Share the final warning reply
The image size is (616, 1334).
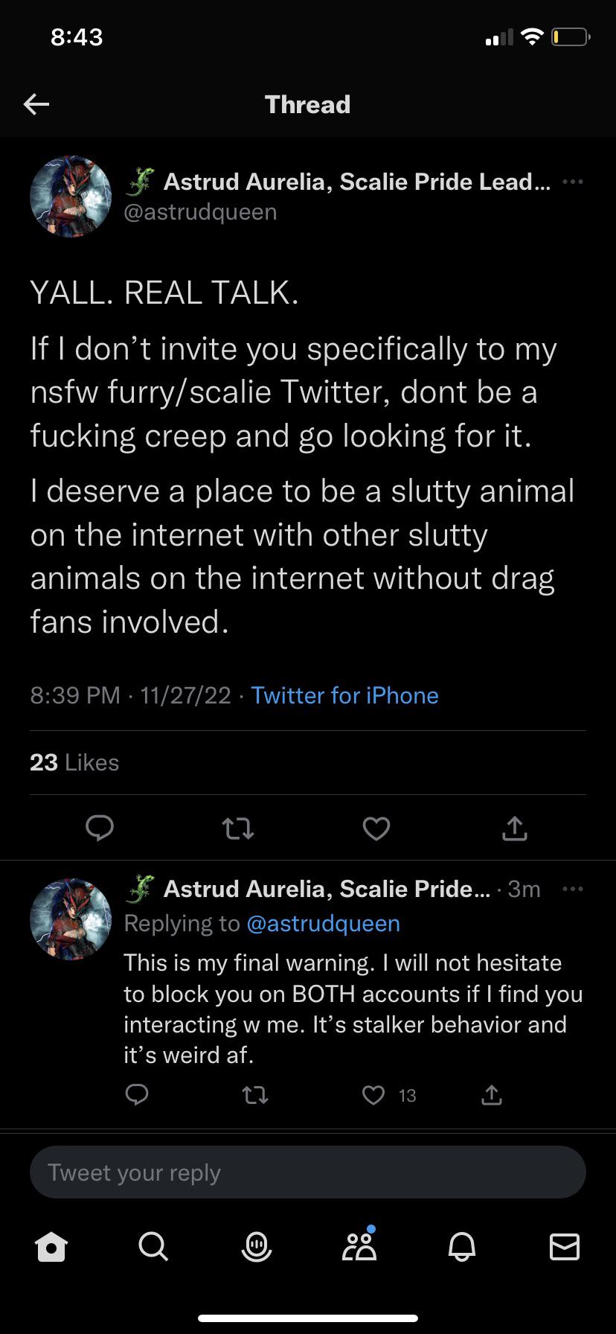[x=491, y=1094]
